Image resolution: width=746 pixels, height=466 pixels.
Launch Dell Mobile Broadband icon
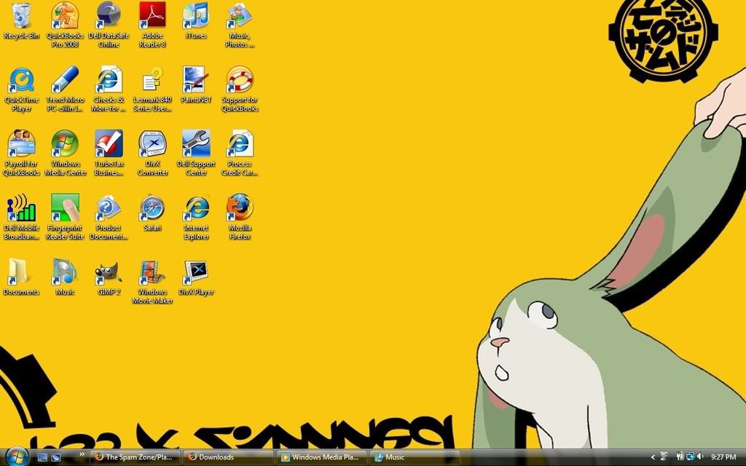[21, 217]
